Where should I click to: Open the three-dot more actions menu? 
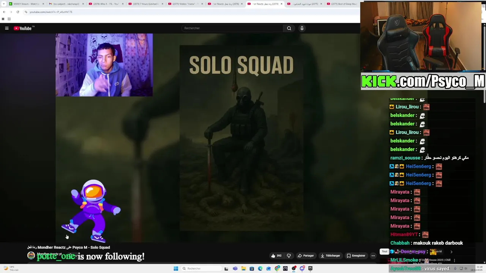[x=373, y=256]
